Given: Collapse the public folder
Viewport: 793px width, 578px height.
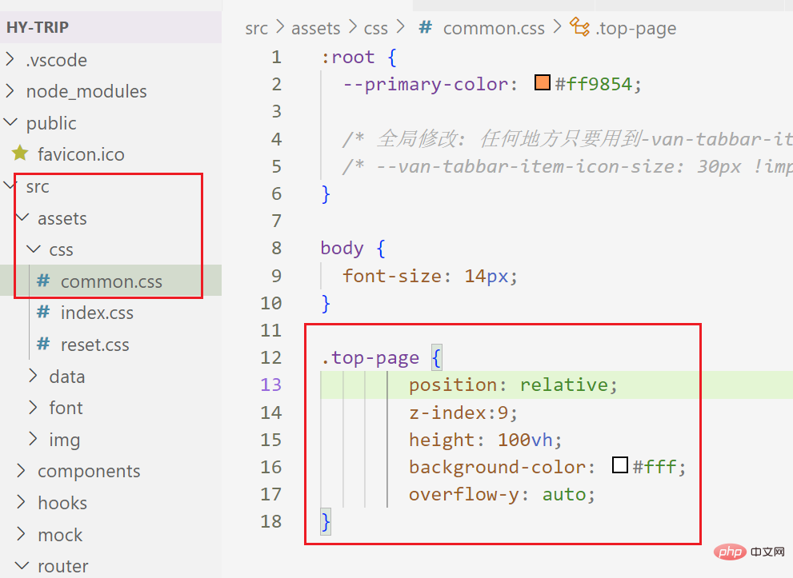Looking at the screenshot, I should pyautogui.click(x=10, y=122).
